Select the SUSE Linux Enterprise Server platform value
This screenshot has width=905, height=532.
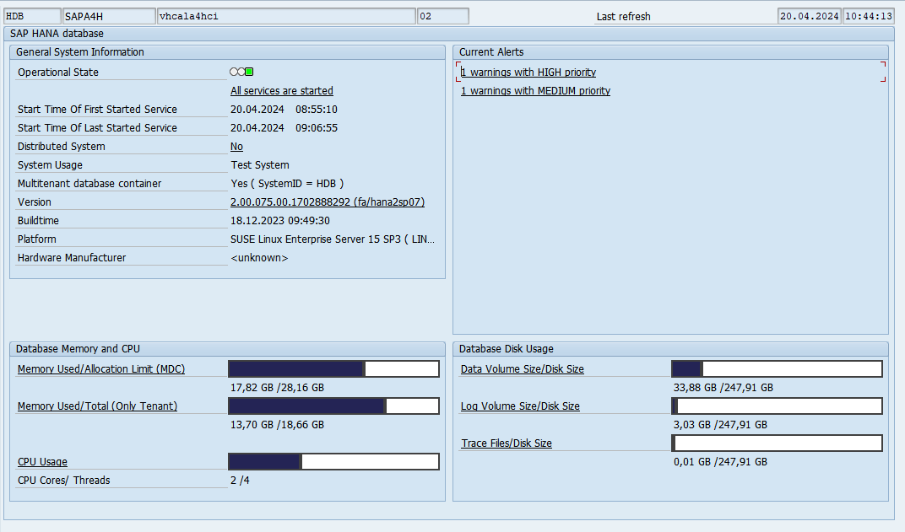pyautogui.click(x=333, y=239)
